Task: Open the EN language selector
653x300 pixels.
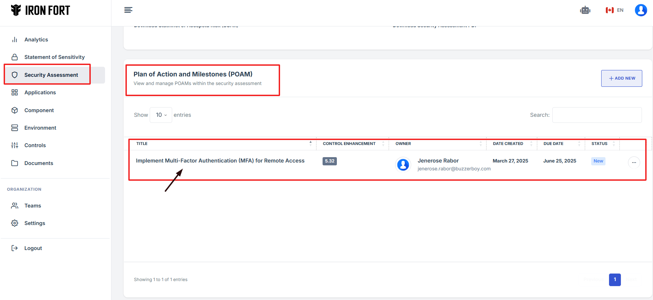Action: pyautogui.click(x=614, y=10)
